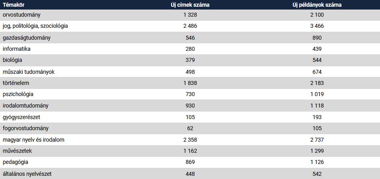Select the általános nyelvészet cell
The height and width of the screenshot is (179, 380).
tap(27, 174)
